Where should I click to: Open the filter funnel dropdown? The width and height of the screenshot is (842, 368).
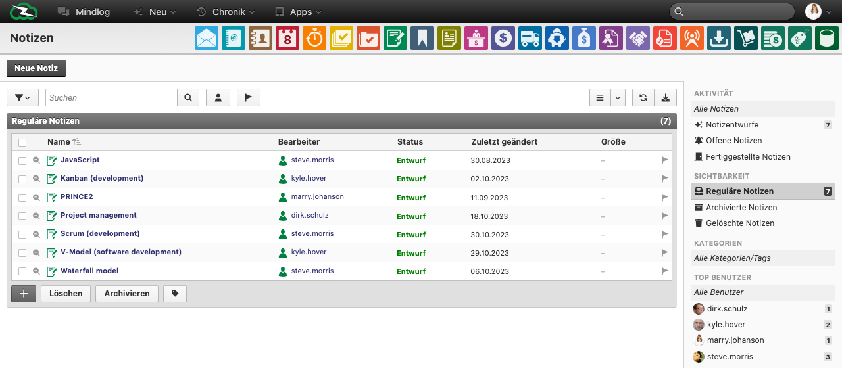click(22, 97)
